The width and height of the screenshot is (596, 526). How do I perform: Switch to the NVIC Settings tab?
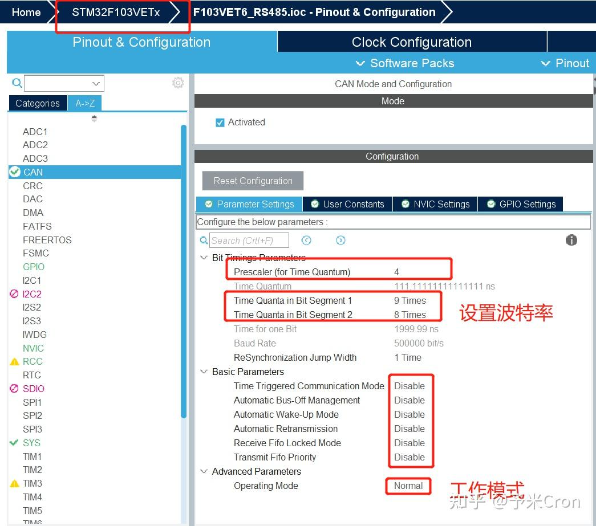[435, 204]
